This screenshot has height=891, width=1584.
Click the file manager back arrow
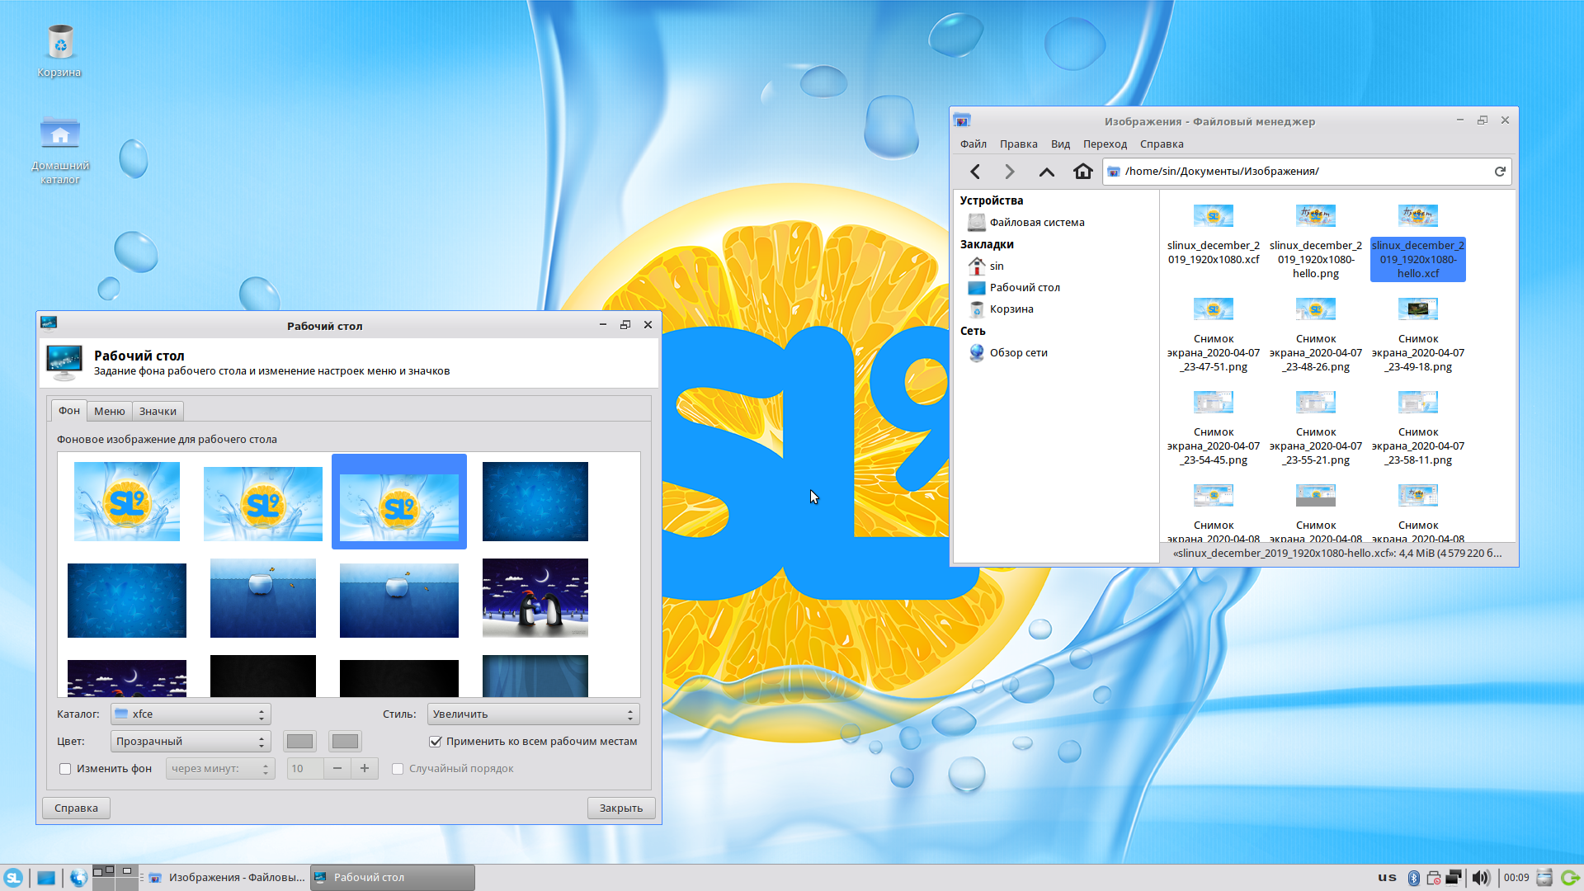(975, 172)
